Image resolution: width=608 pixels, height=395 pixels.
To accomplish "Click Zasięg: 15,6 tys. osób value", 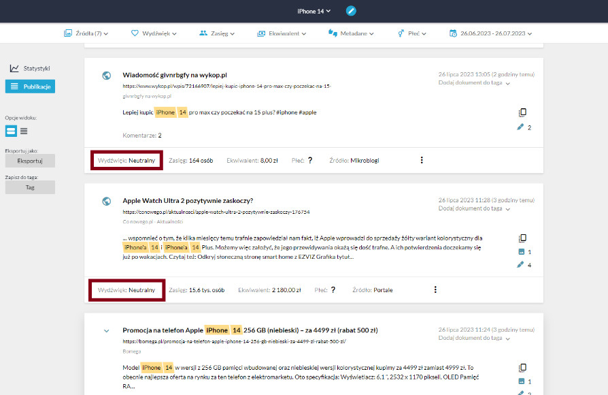I will (x=197, y=290).
